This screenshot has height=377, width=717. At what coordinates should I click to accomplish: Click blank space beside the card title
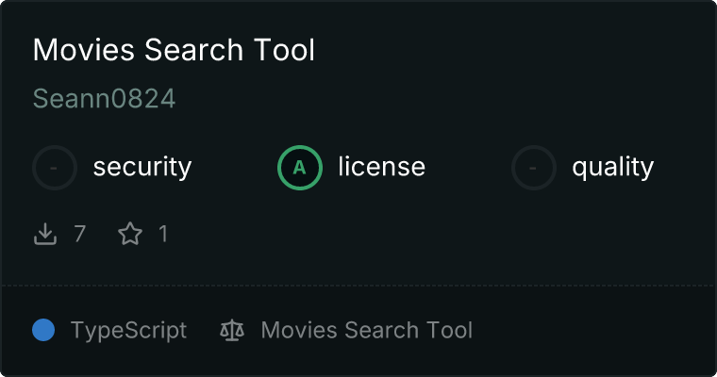point(519,51)
